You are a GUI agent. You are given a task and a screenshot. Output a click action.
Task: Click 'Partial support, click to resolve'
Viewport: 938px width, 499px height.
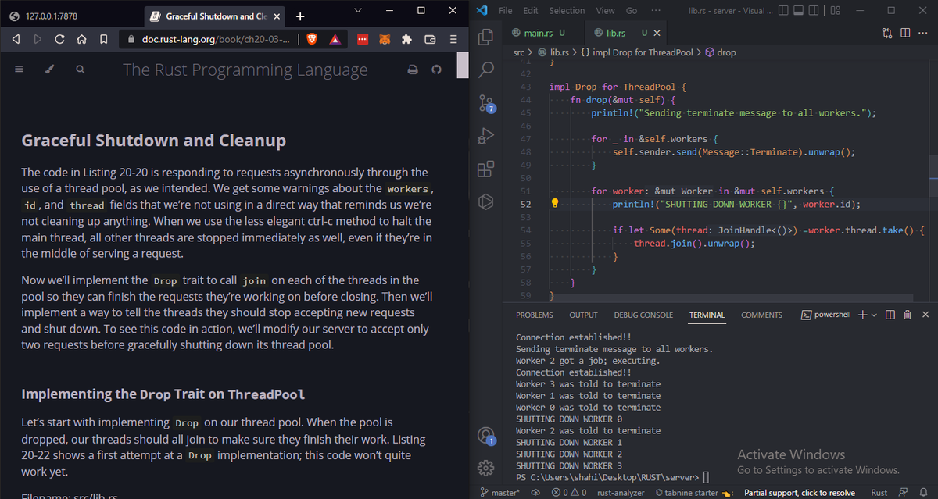799,492
